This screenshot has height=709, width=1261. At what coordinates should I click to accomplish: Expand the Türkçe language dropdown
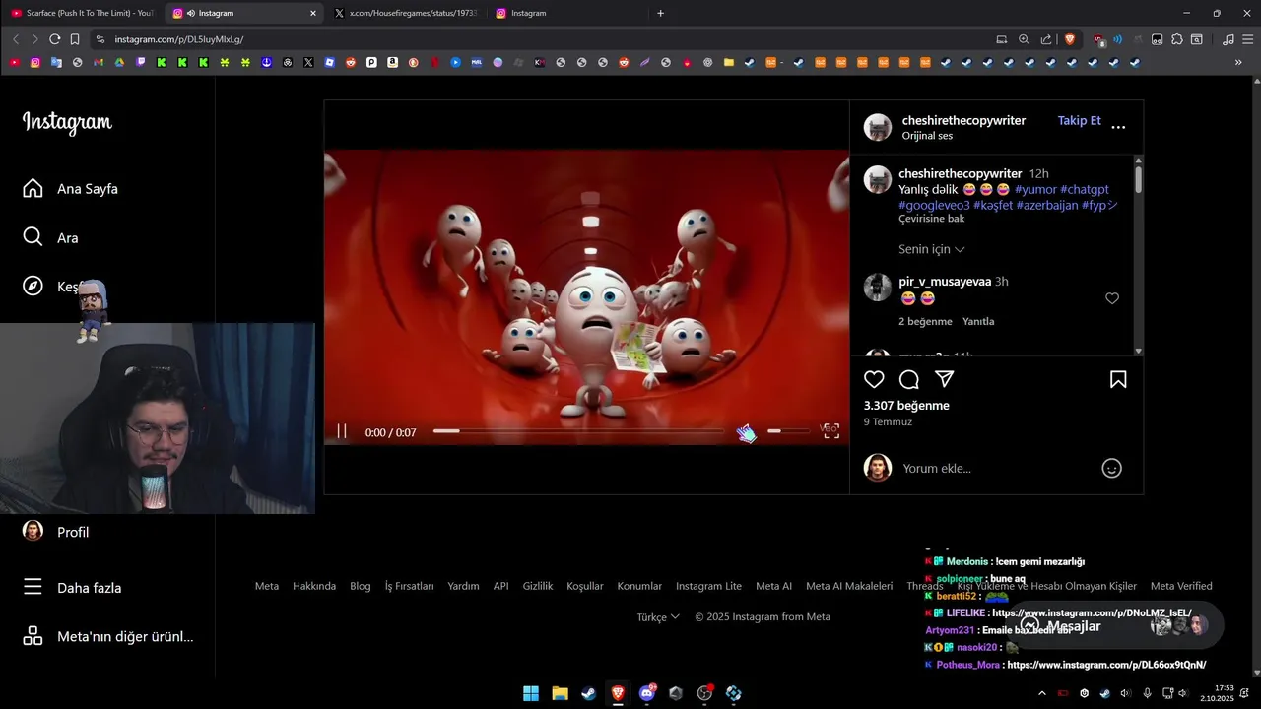[x=658, y=616]
